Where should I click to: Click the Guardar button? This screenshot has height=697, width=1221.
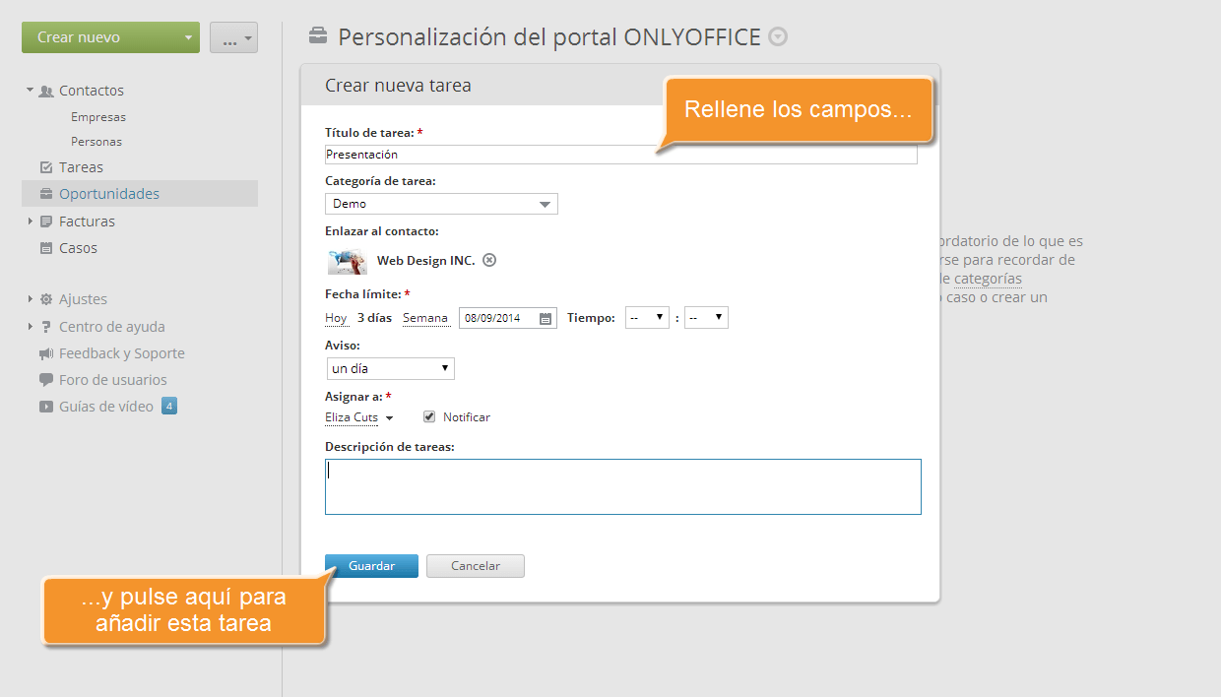371,566
